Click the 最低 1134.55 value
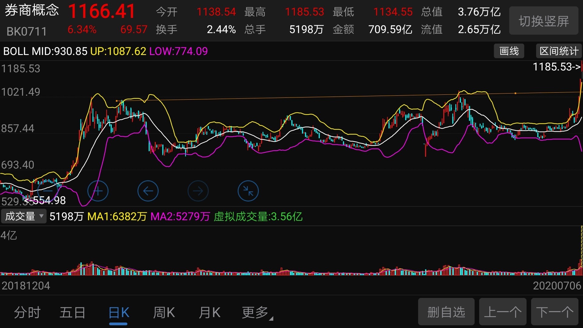The width and height of the screenshot is (583, 328). [x=393, y=12]
